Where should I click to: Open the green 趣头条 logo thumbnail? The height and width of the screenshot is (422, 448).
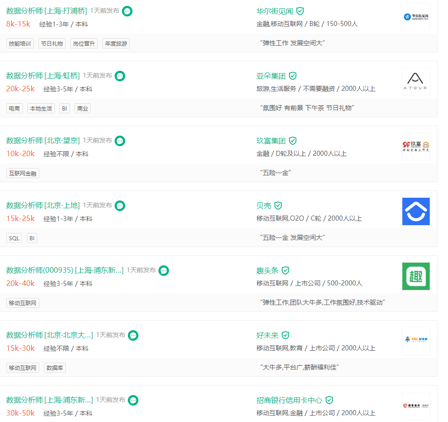[x=416, y=276]
